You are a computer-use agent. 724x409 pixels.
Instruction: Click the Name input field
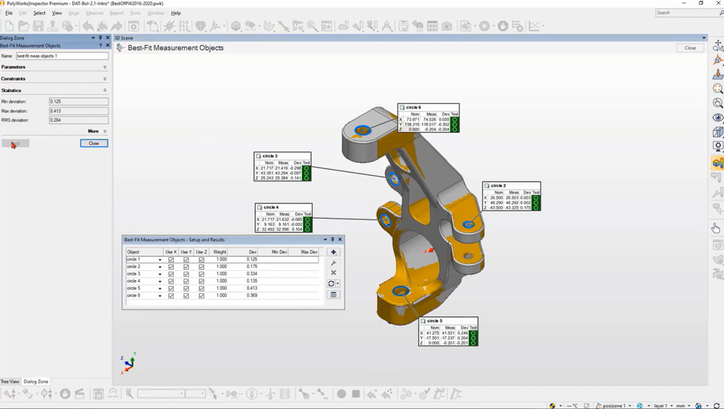pyautogui.click(x=62, y=56)
